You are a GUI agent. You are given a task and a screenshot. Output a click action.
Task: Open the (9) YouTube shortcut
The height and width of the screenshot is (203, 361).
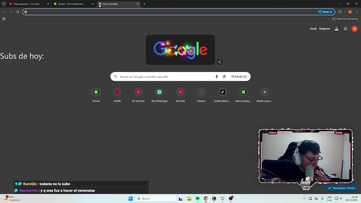[138, 95]
